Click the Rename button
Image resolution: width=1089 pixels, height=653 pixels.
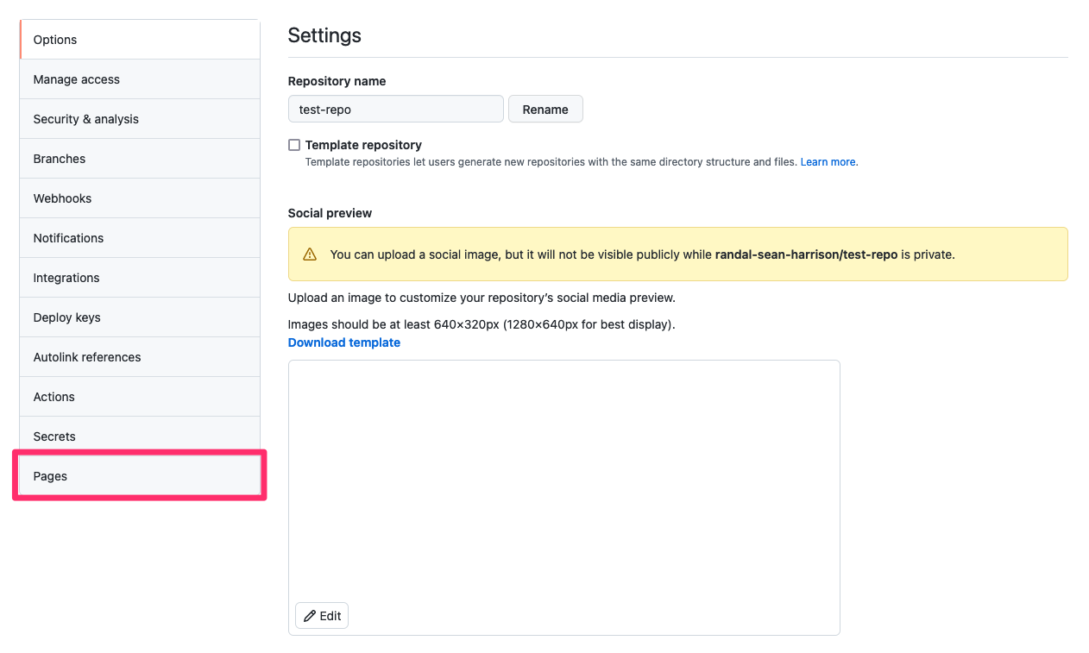[545, 109]
